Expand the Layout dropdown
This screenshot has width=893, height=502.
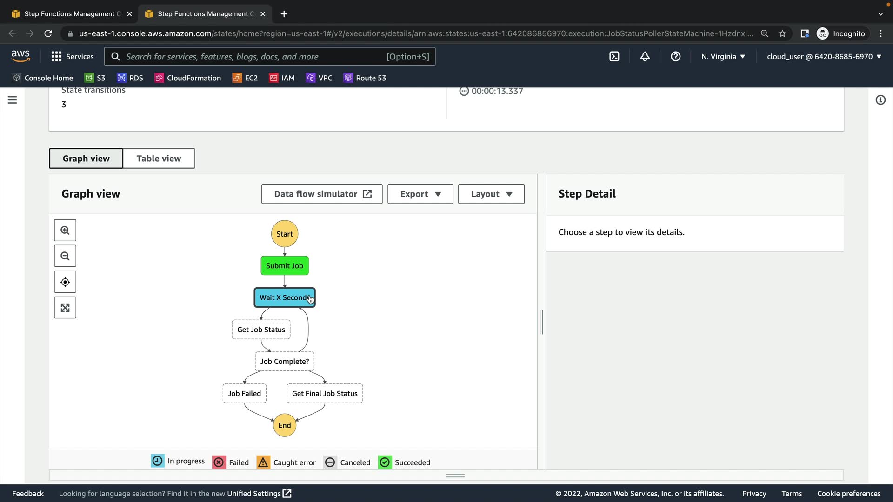tap(491, 194)
